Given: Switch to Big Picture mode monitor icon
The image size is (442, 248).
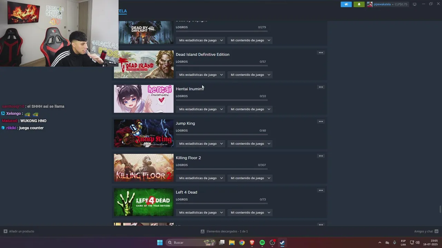Looking at the screenshot, I should pos(415,4).
